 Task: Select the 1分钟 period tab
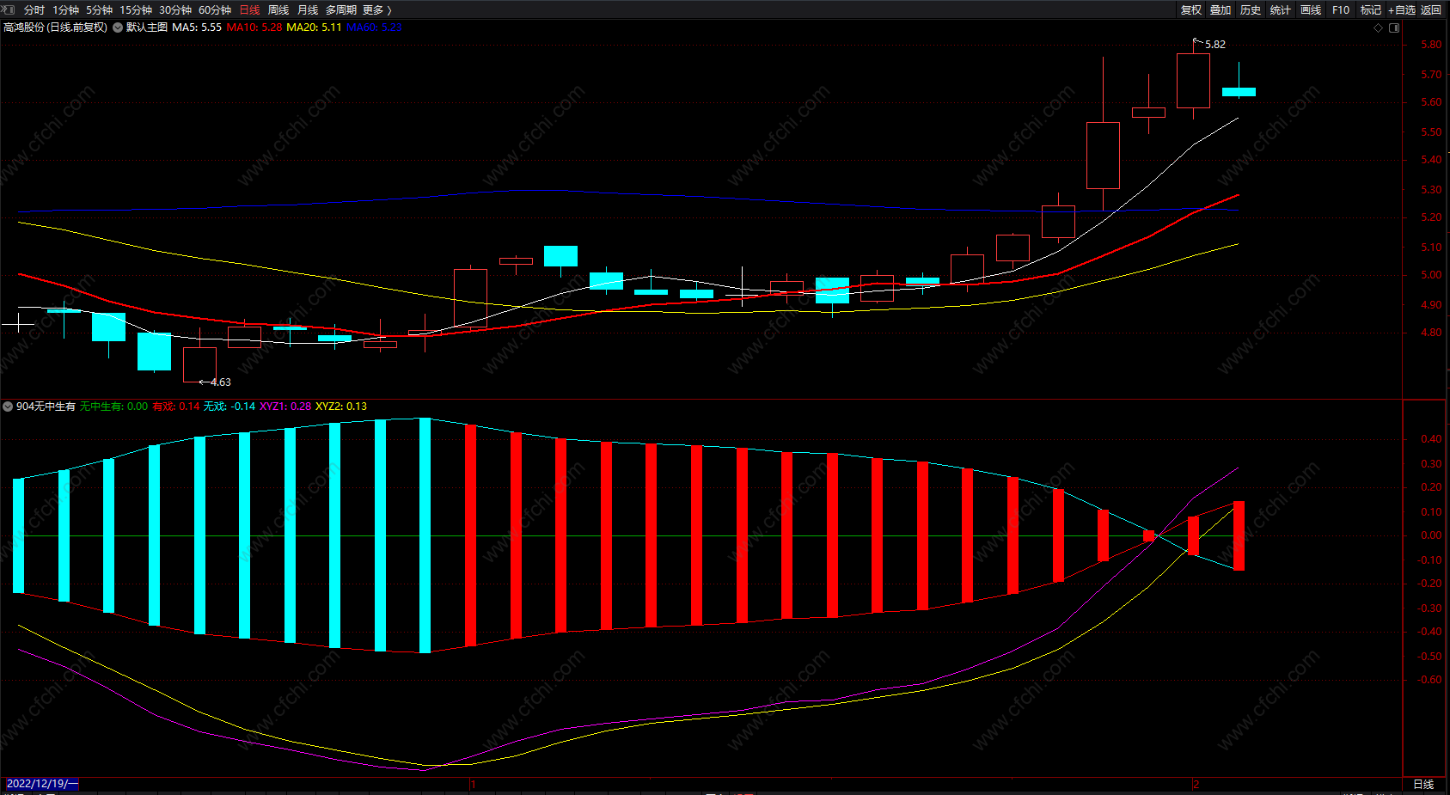coord(65,10)
